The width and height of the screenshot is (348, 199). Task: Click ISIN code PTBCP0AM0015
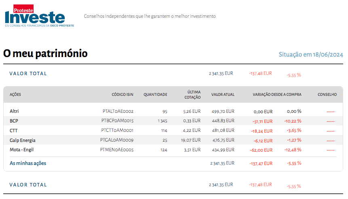tap(117, 121)
